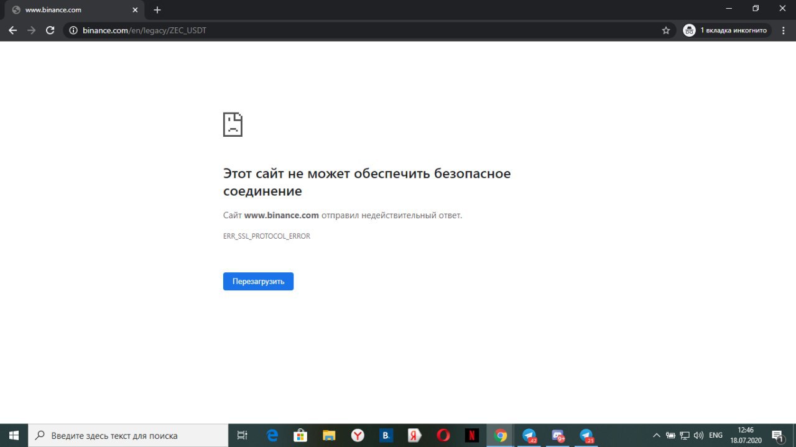This screenshot has height=447, width=796.
Task: Open network status tray icon
Action: click(685, 435)
